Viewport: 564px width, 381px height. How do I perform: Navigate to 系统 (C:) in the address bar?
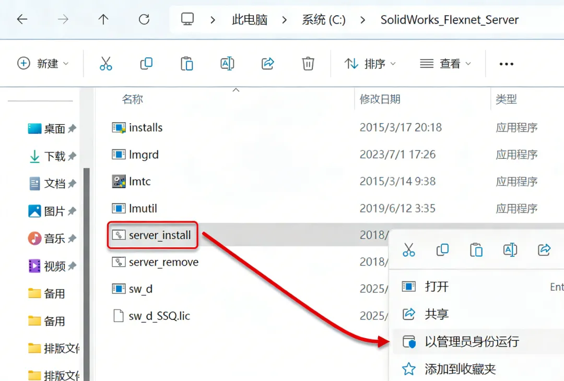click(x=324, y=19)
